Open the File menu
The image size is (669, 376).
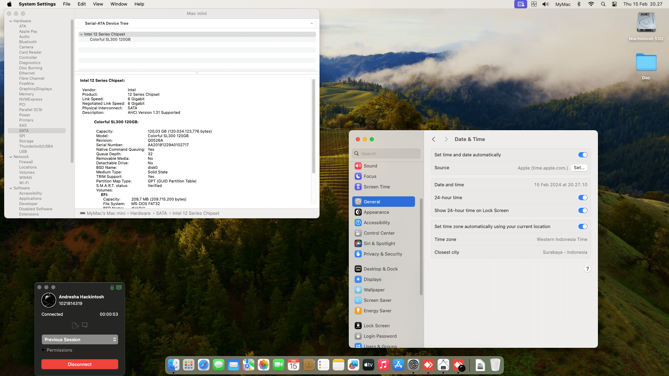coord(67,4)
